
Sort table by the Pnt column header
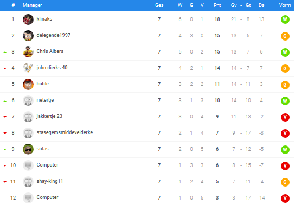pos(217,5)
